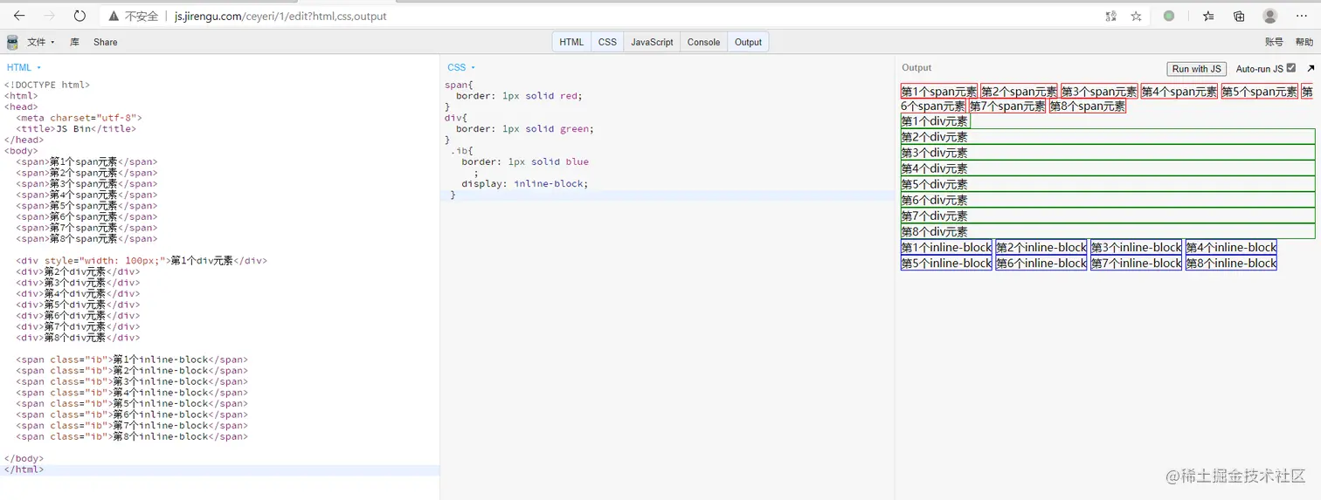The width and height of the screenshot is (1321, 500).
Task: Reload the page with the refresh icon
Action: click(x=80, y=16)
